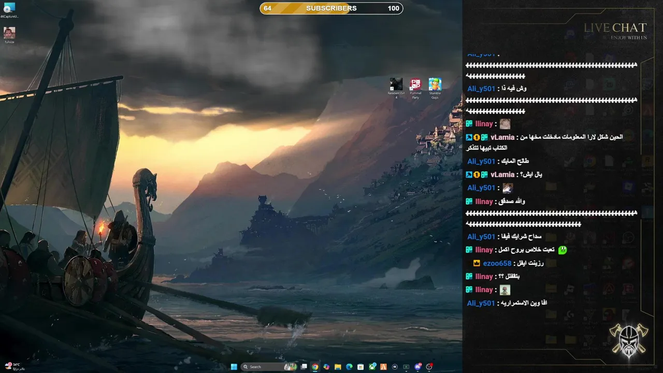Click the subscribers goal progress bar

pyautogui.click(x=331, y=8)
